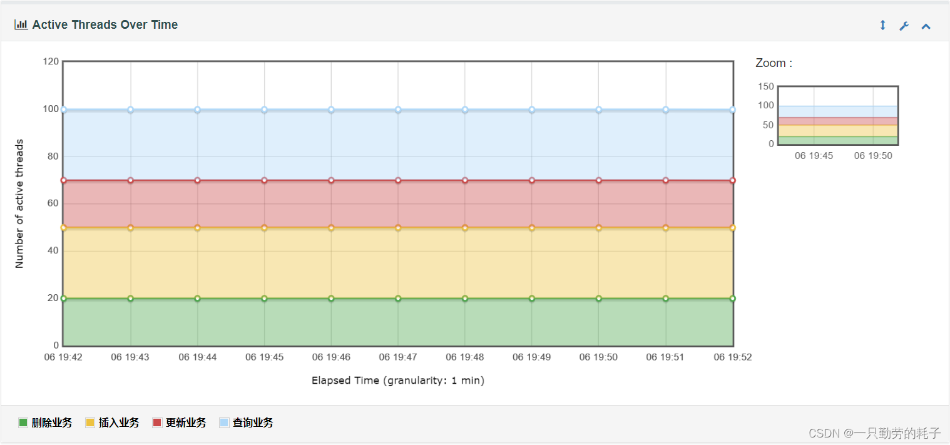
Task: Click the bar chart icon beside panel title
Action: pyautogui.click(x=21, y=24)
